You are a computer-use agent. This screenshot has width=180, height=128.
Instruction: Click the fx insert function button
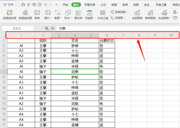pyautogui.click(x=53, y=28)
